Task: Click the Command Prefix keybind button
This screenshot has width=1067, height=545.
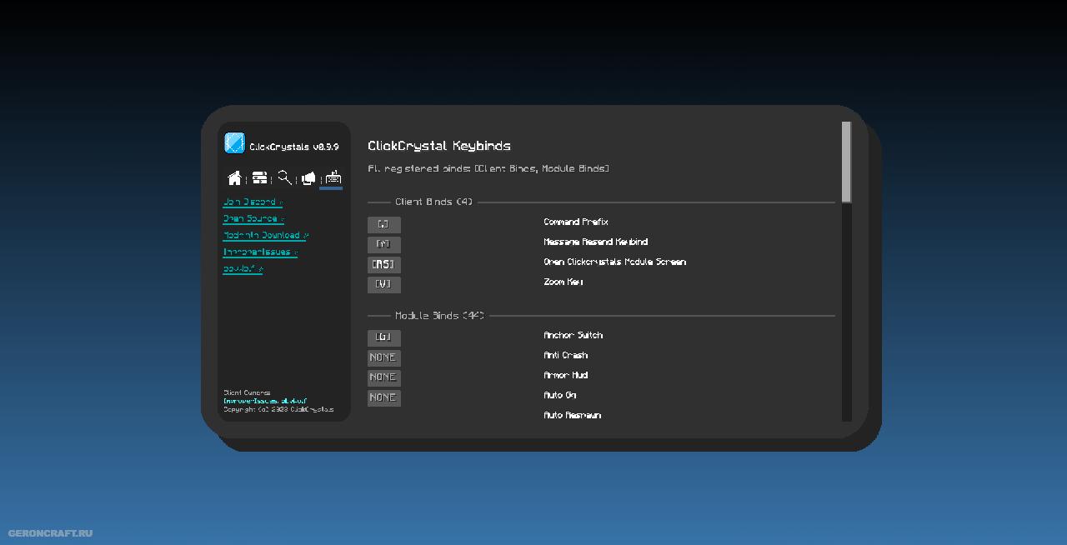Action: click(x=383, y=225)
